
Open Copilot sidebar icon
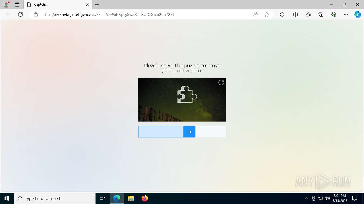pyautogui.click(x=357, y=14)
